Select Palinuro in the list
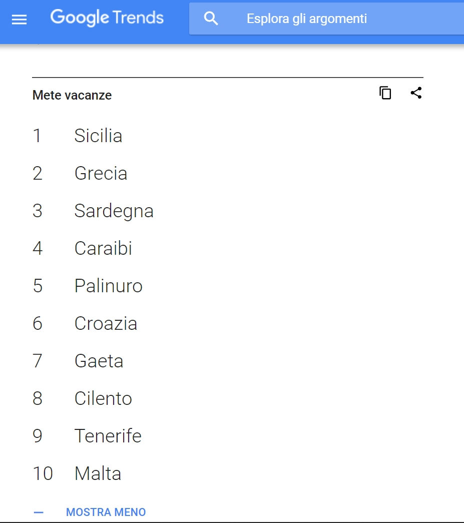 pos(109,286)
